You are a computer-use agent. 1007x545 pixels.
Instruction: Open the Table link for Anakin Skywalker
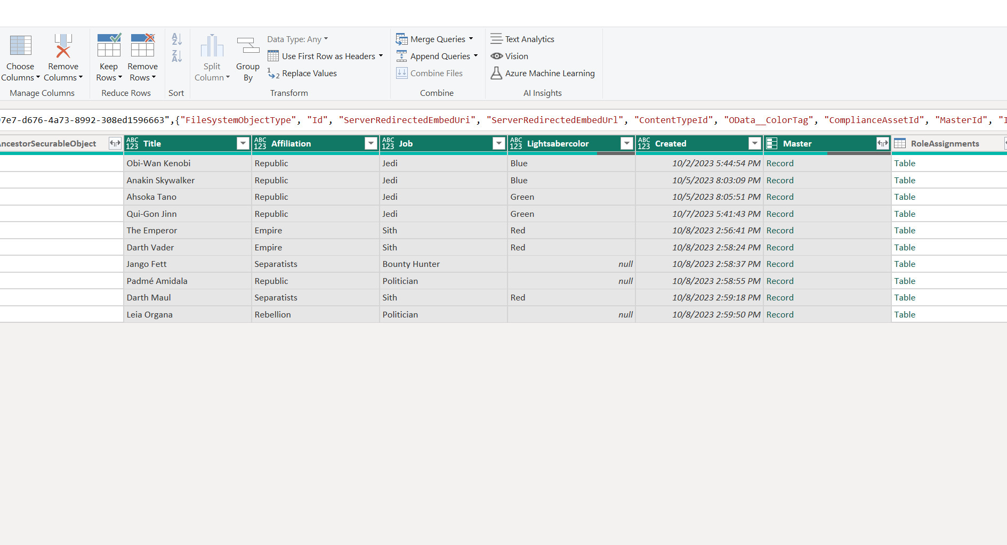pyautogui.click(x=905, y=180)
